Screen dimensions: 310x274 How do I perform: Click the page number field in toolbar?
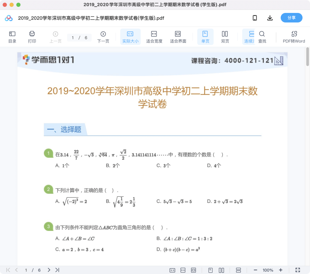(x=73, y=38)
